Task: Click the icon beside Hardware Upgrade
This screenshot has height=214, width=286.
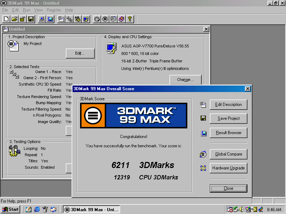Action: 203,168
